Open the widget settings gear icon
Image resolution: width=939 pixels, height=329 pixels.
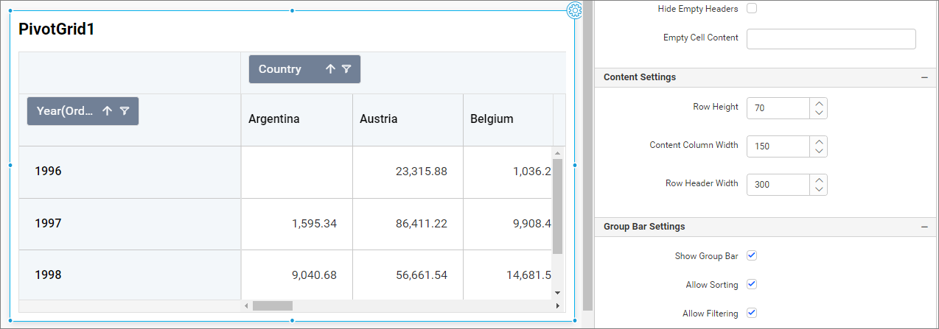(x=575, y=10)
